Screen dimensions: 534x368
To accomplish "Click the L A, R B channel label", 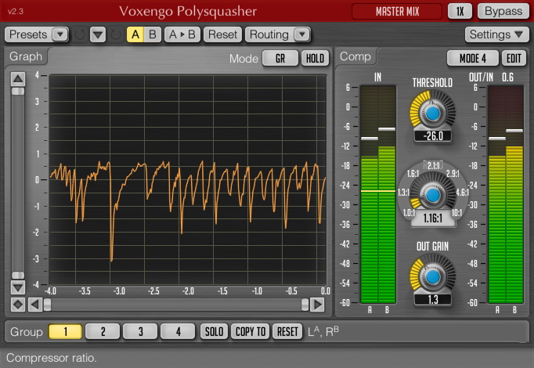I will click(x=323, y=331).
